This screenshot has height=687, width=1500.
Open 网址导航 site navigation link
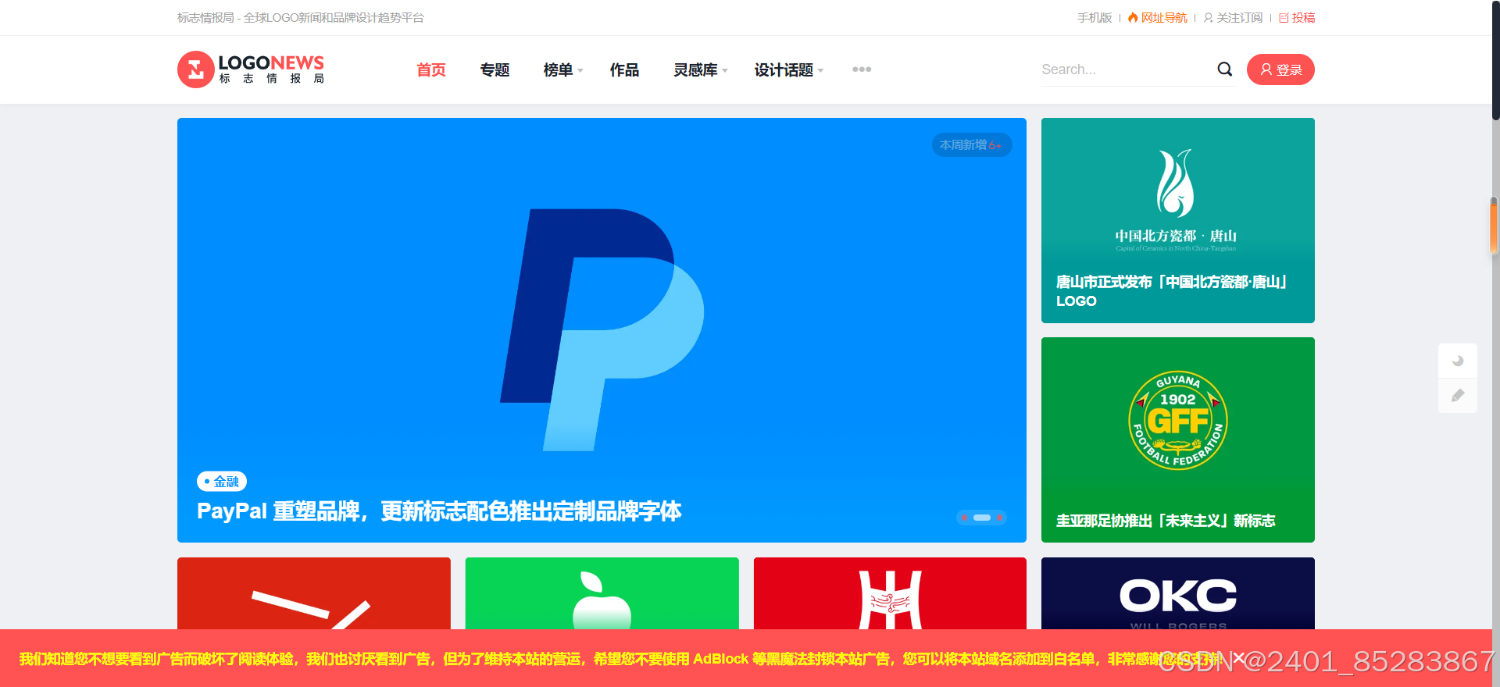tap(1157, 17)
